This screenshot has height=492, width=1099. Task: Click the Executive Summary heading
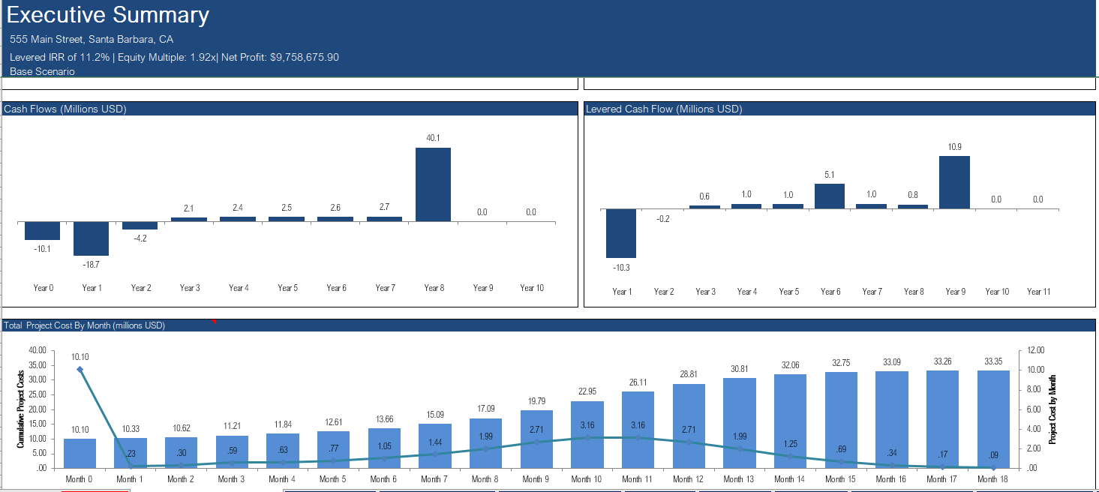point(109,15)
